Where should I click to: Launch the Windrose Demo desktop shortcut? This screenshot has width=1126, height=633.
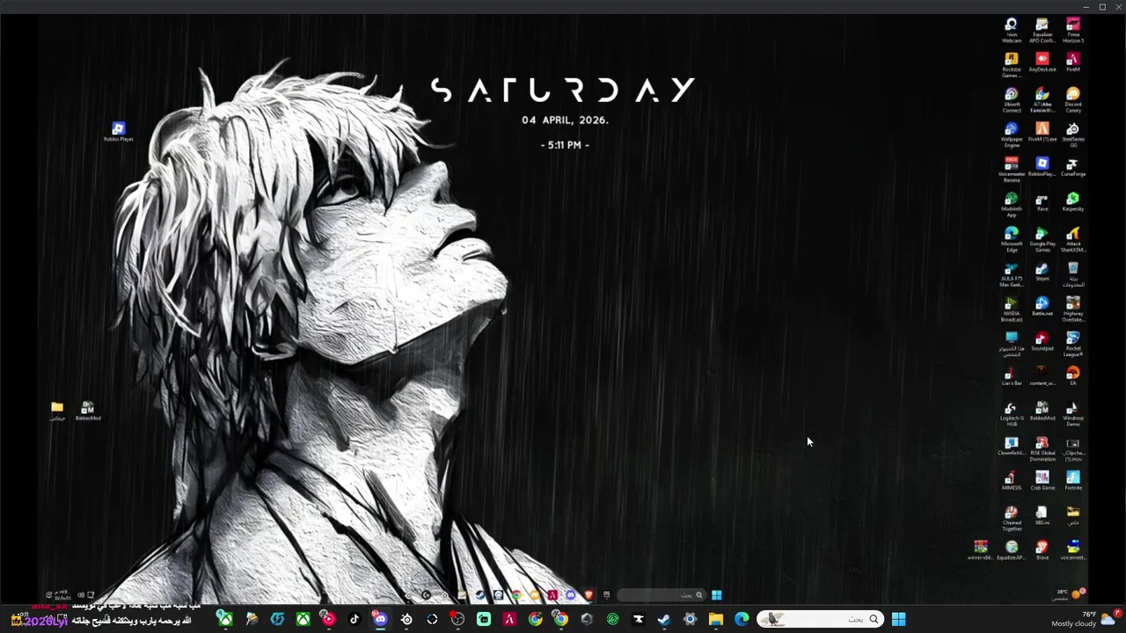pyautogui.click(x=1073, y=413)
